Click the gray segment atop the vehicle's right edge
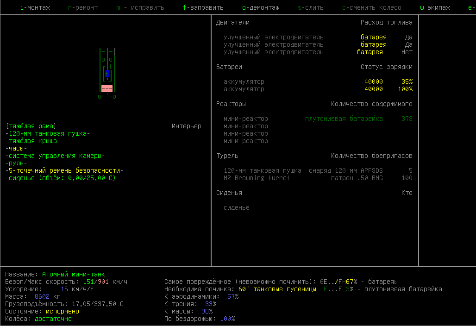Image resolution: width=476 pixels, height=326 pixels. pyautogui.click(x=114, y=51)
